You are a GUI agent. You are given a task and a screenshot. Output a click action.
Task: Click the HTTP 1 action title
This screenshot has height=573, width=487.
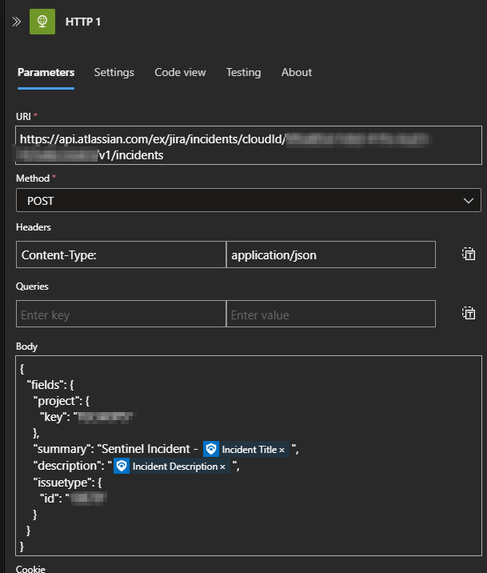point(83,22)
